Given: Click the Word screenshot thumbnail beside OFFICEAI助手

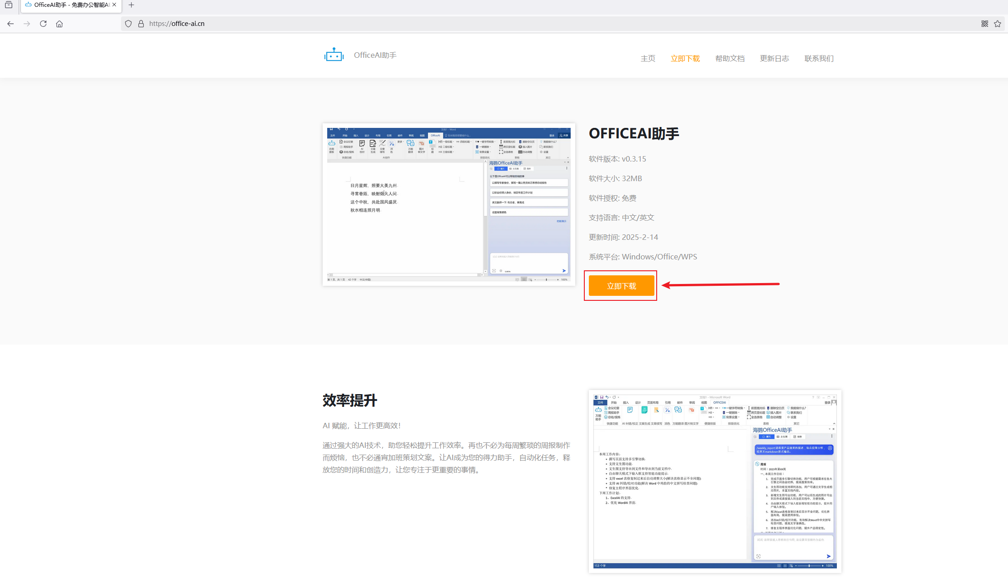Looking at the screenshot, I should [449, 204].
